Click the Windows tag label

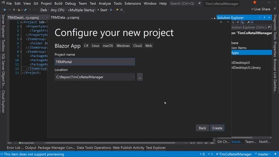click(123, 46)
